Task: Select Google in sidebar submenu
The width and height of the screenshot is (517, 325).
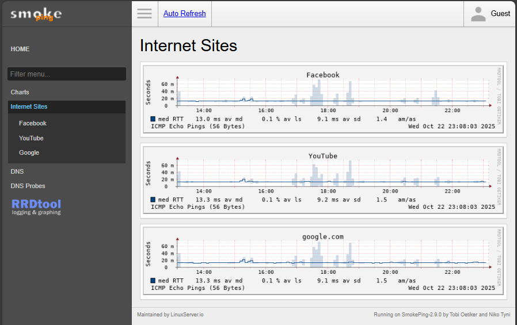Action: 29,152
